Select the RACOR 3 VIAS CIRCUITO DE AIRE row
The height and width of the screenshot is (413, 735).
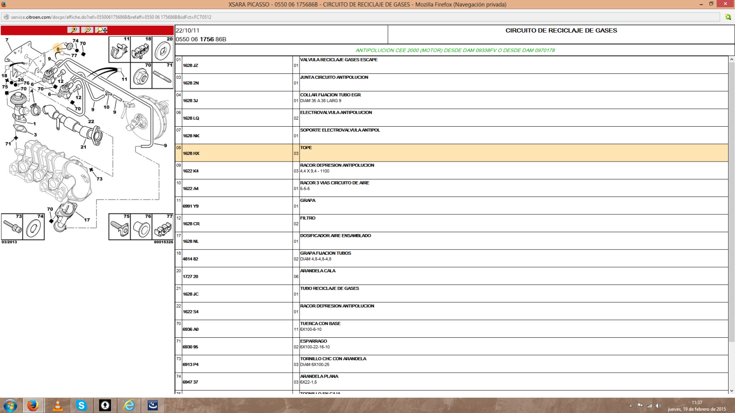point(452,188)
